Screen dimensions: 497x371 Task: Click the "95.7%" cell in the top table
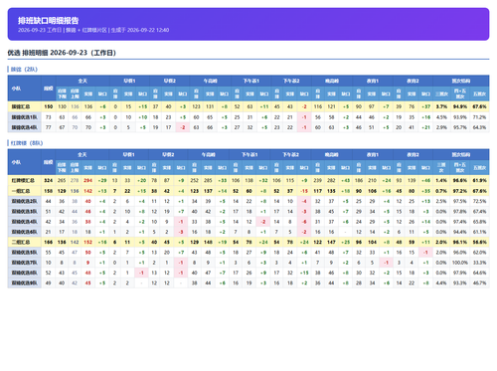tap(460, 127)
